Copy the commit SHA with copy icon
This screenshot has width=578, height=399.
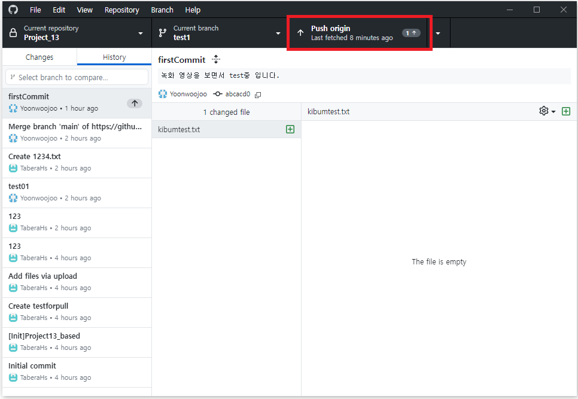258,95
